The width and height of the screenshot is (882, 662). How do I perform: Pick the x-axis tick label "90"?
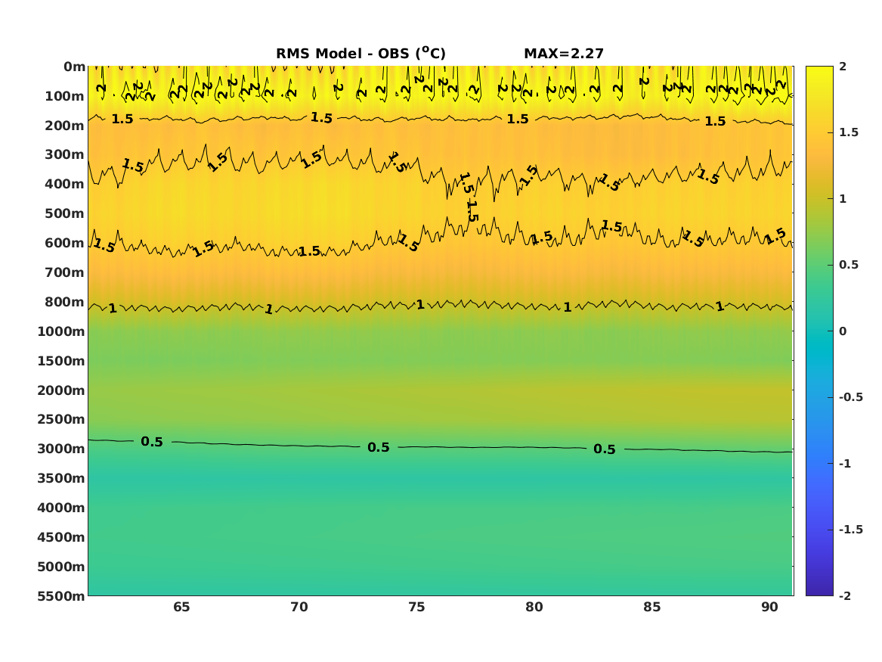[769, 608]
